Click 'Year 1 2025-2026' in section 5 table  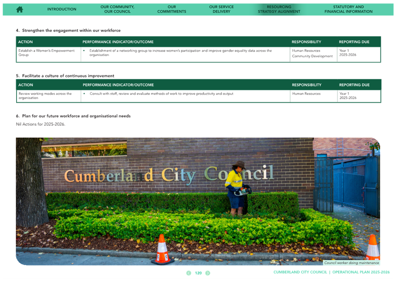pyautogui.click(x=348, y=96)
